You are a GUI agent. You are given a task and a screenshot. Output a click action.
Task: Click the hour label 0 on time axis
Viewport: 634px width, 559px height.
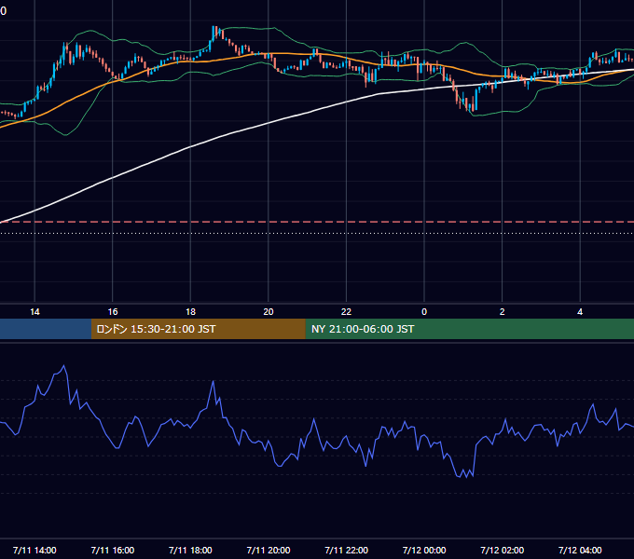(x=424, y=312)
